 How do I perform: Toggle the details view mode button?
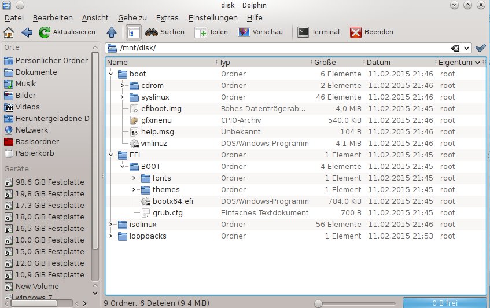pyautogui.click(x=133, y=32)
